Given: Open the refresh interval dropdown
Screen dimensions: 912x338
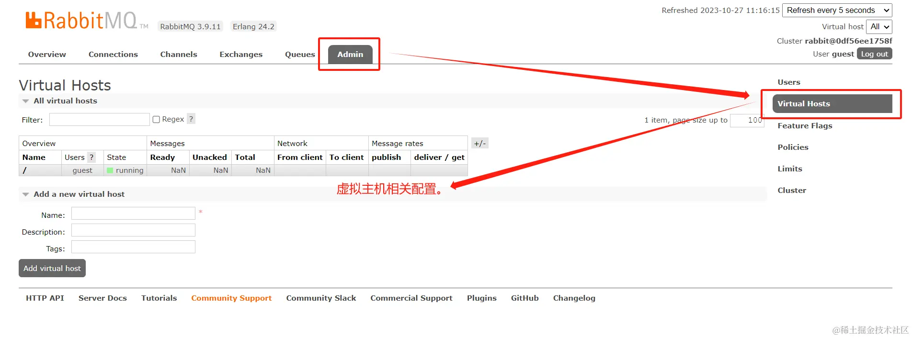Looking at the screenshot, I should click(x=837, y=10).
